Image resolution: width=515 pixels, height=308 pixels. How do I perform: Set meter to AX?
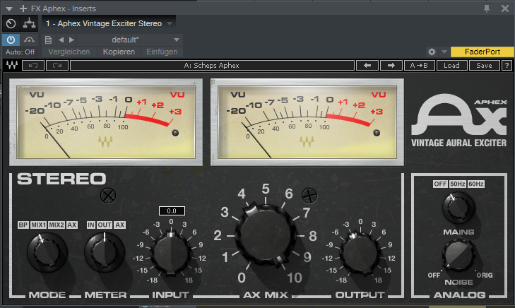(119, 225)
